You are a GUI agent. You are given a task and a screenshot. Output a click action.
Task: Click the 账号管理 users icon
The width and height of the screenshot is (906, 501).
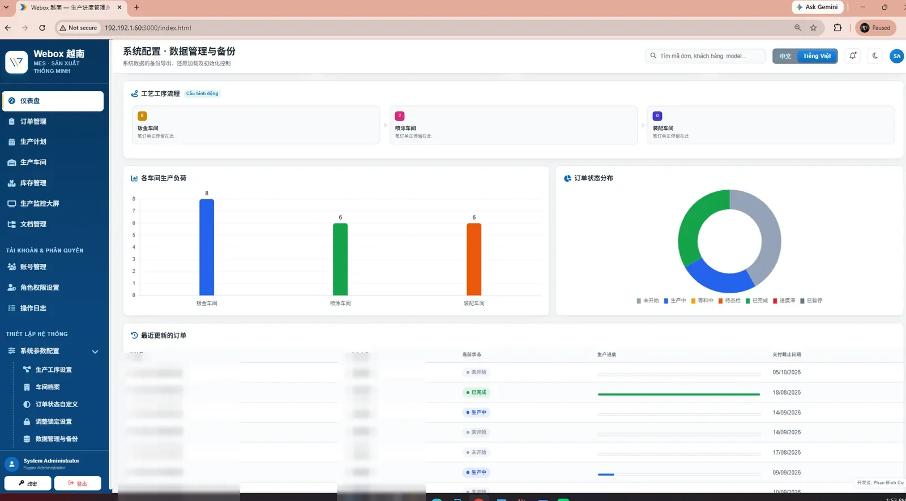11,267
